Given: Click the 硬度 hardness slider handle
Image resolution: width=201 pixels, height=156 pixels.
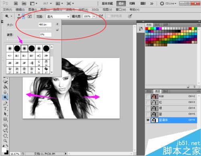Looking at the screenshot, I should click(x=8, y=39).
